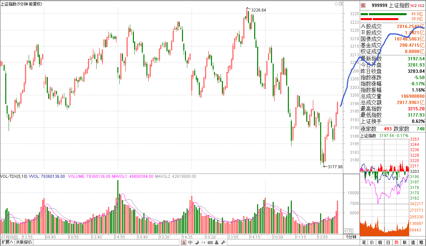
Task: Click the diamond icon at chart top-right
Action: tap(336, 4)
